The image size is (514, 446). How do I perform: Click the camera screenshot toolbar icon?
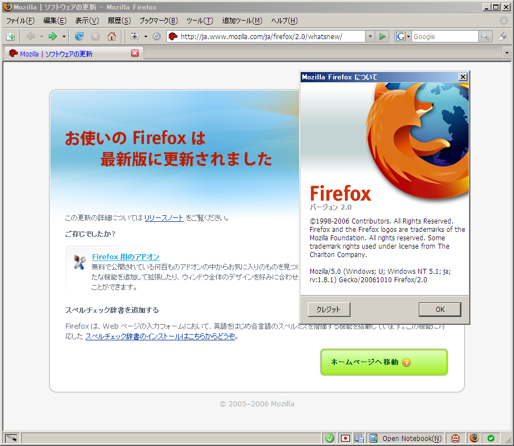134,36
